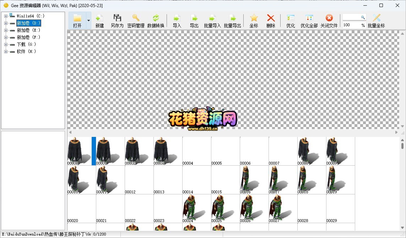This screenshot has width=406, height=238.
Task: Click the preview pane scroll-left arrow
Action: point(70,132)
